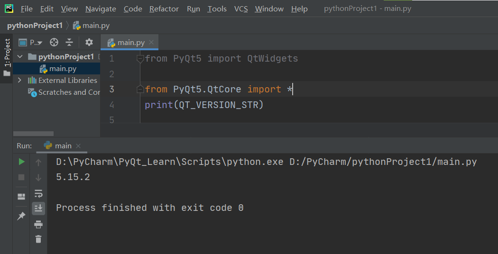Open the View menu

point(69,9)
